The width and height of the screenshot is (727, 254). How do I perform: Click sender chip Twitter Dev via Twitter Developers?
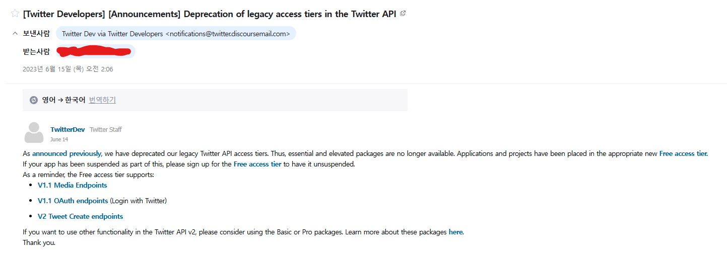tap(176, 34)
